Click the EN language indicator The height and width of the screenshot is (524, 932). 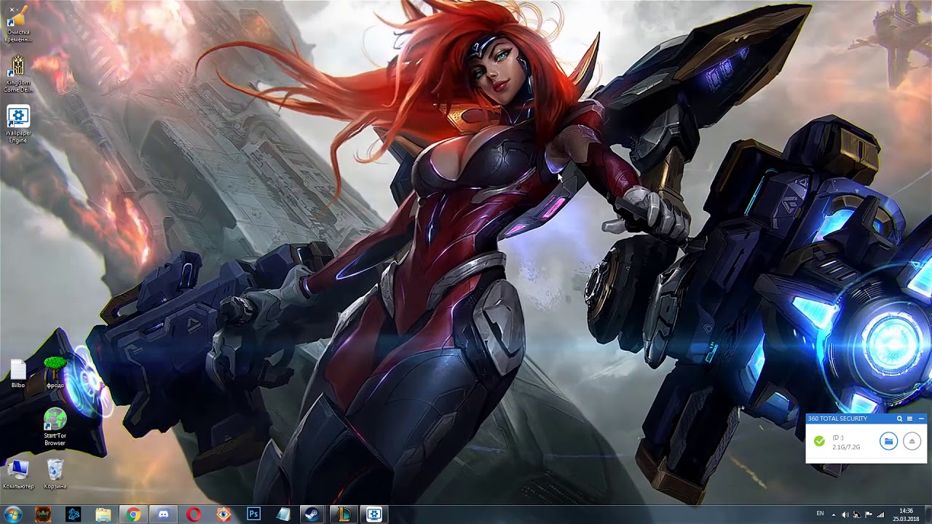[x=820, y=513]
